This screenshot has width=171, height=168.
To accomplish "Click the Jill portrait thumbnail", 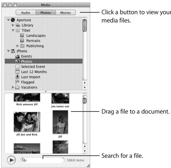I will (x=60, y=122).
